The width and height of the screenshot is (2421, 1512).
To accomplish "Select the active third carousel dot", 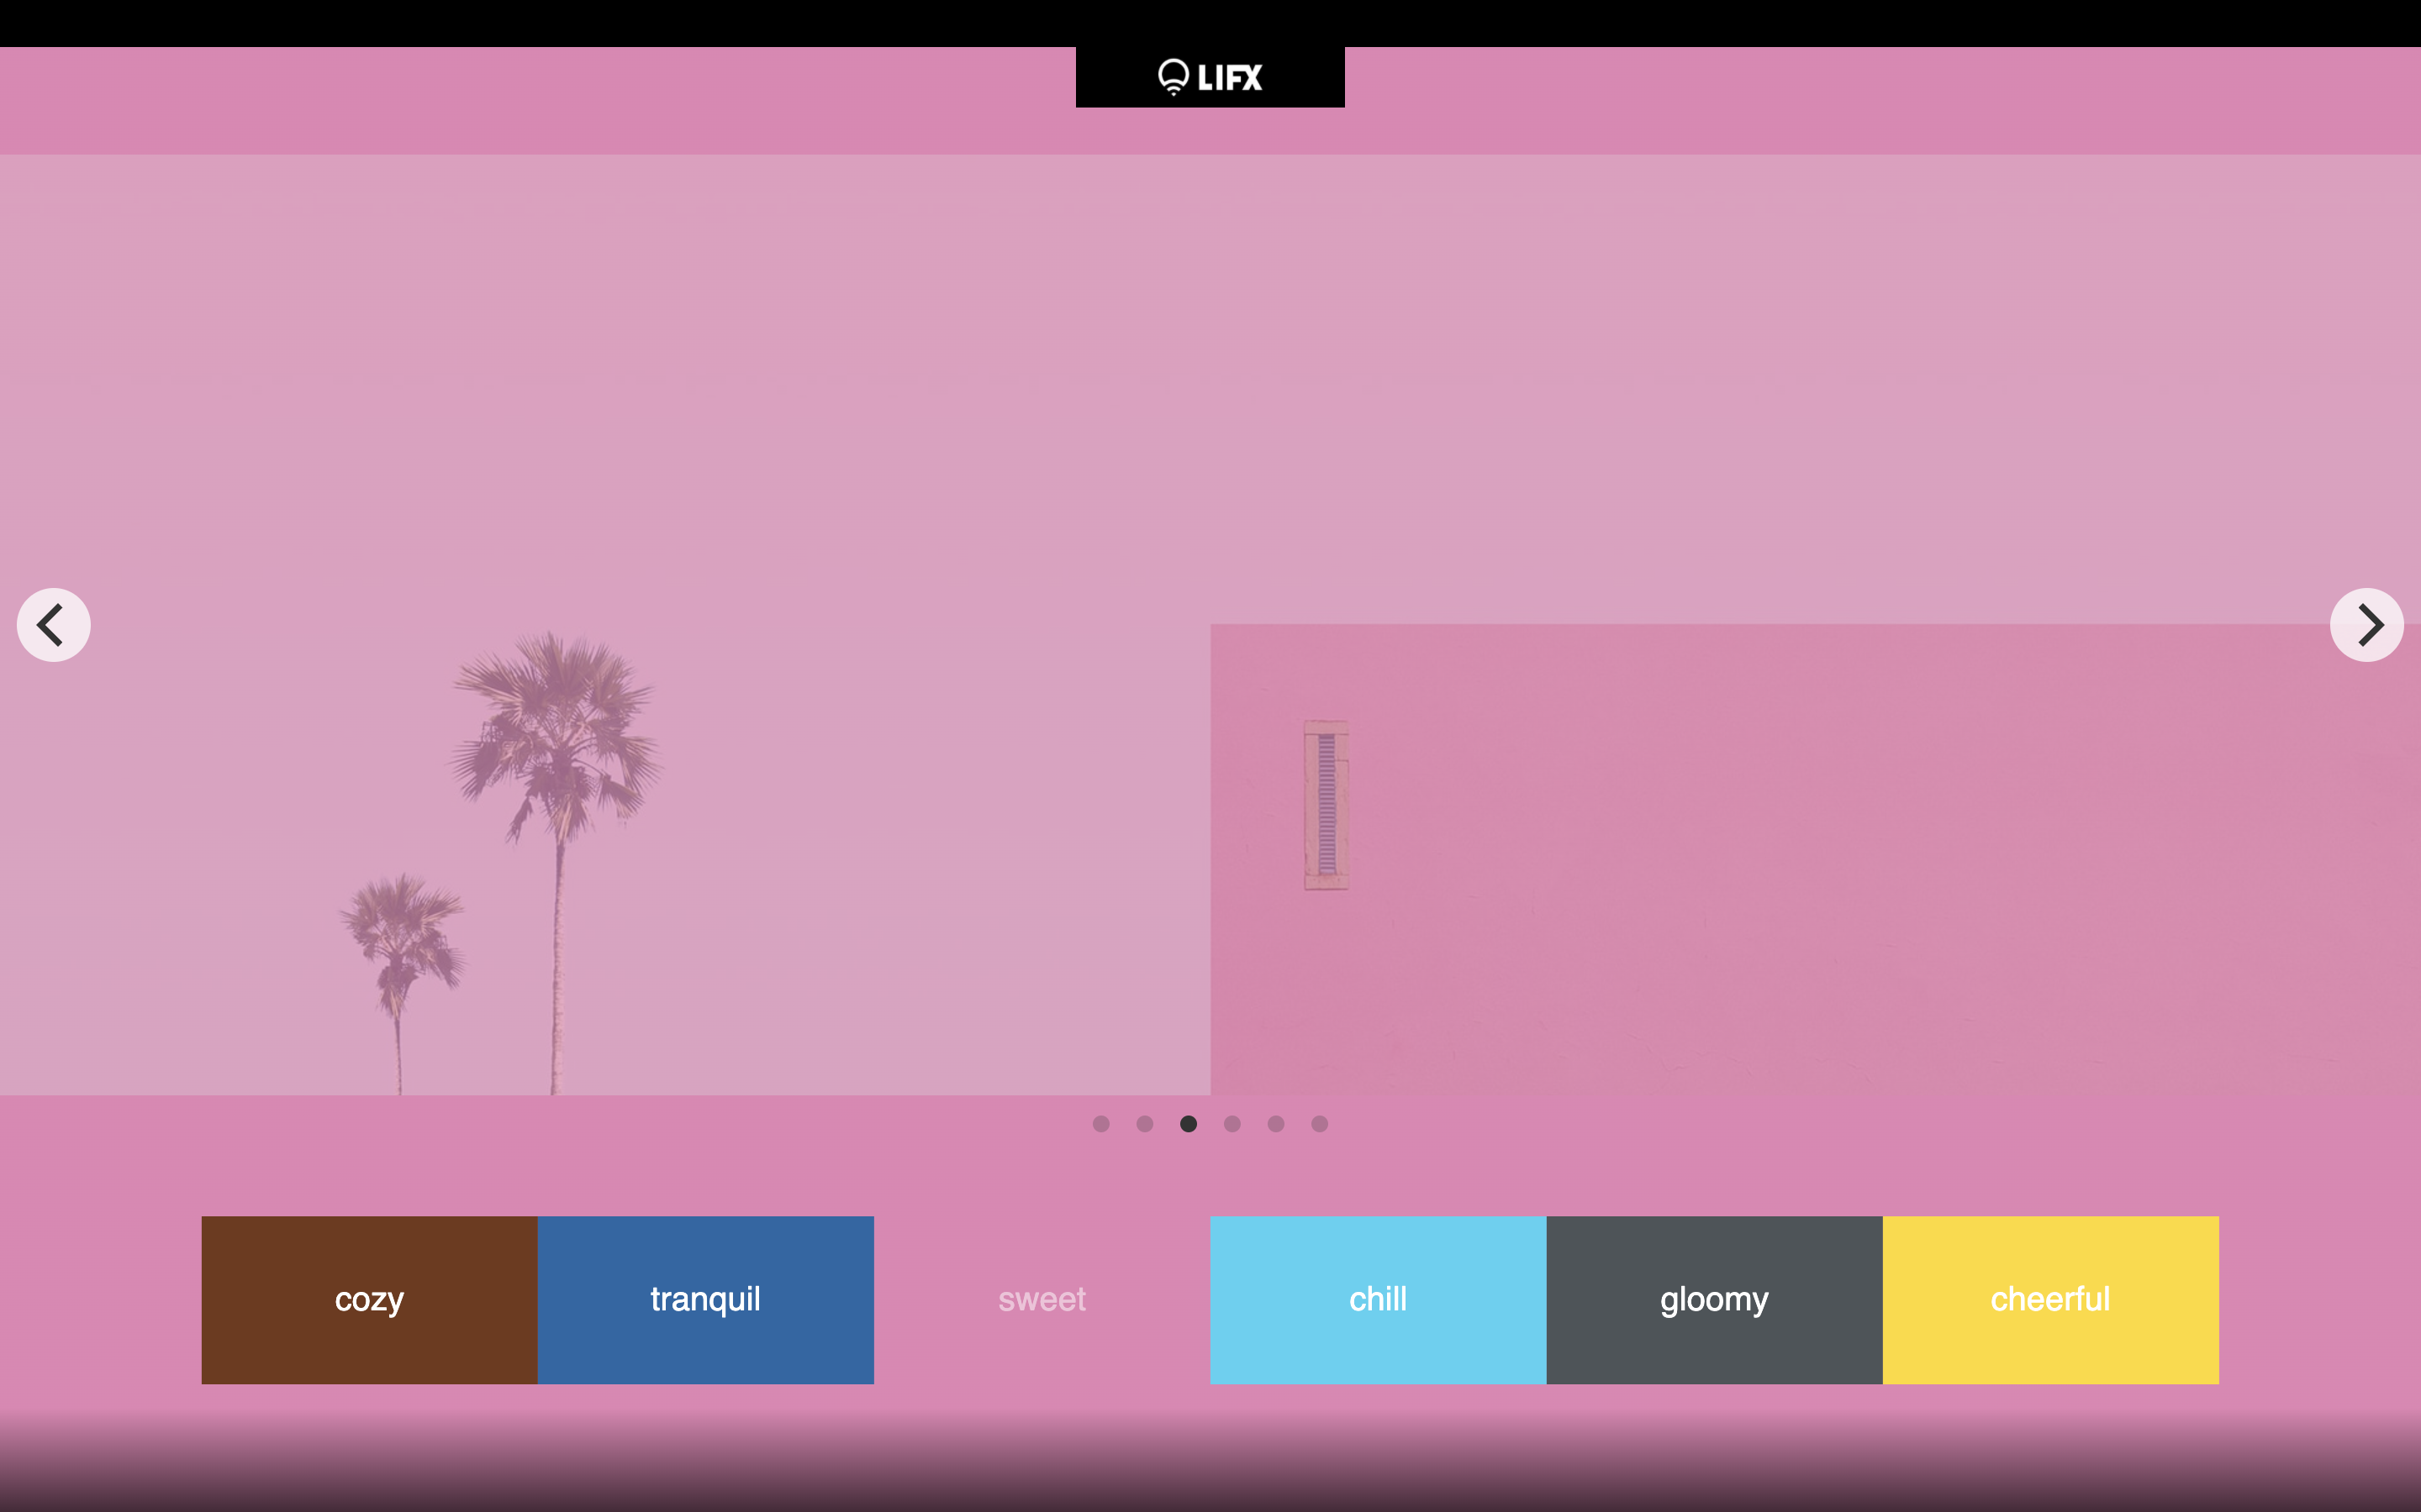I will tap(1189, 1124).
